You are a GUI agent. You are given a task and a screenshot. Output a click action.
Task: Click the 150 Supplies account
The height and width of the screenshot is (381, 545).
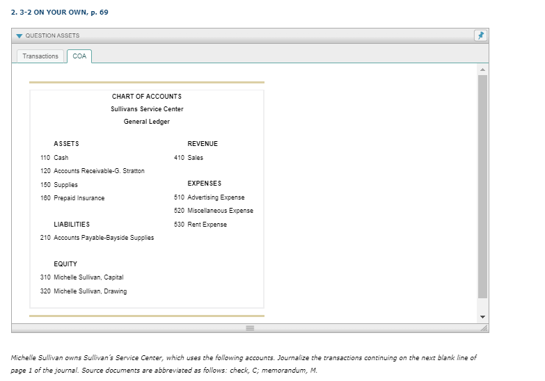[x=59, y=185]
